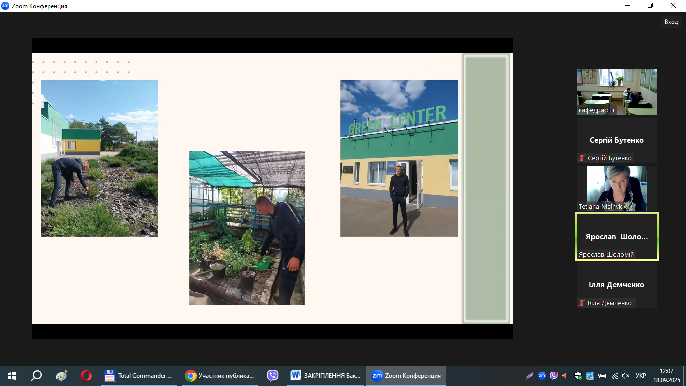Open Windows Security shield tray icon
Image resolution: width=686 pixels, height=386 pixels.
tap(578, 376)
